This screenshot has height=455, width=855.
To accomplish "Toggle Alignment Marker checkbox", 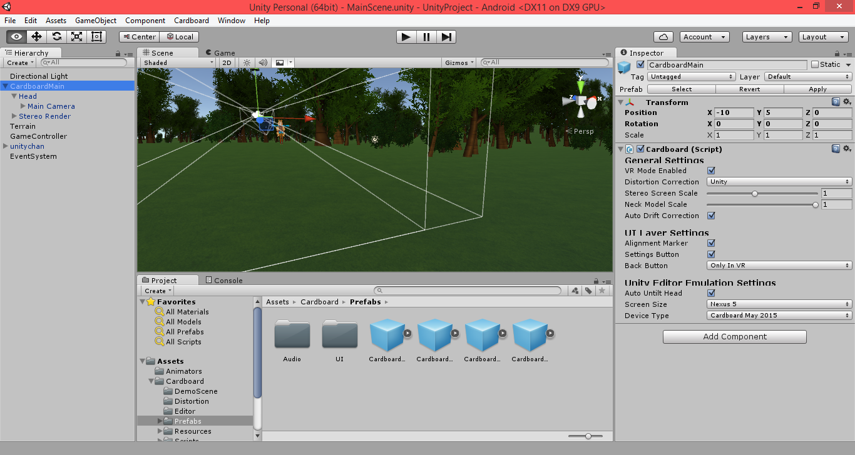I will point(711,243).
